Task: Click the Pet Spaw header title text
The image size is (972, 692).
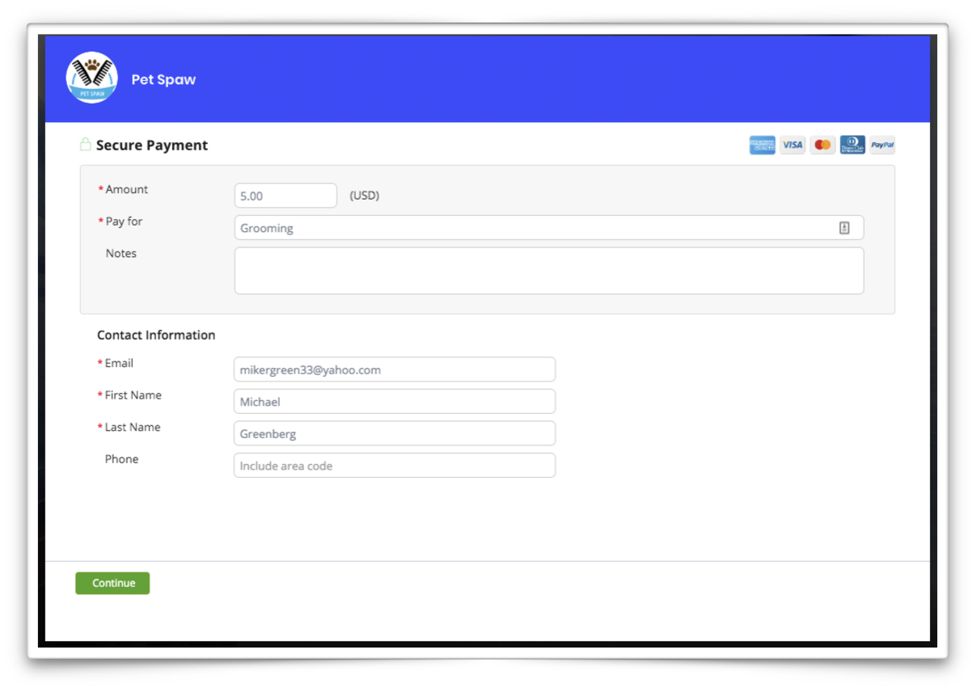Action: point(163,79)
